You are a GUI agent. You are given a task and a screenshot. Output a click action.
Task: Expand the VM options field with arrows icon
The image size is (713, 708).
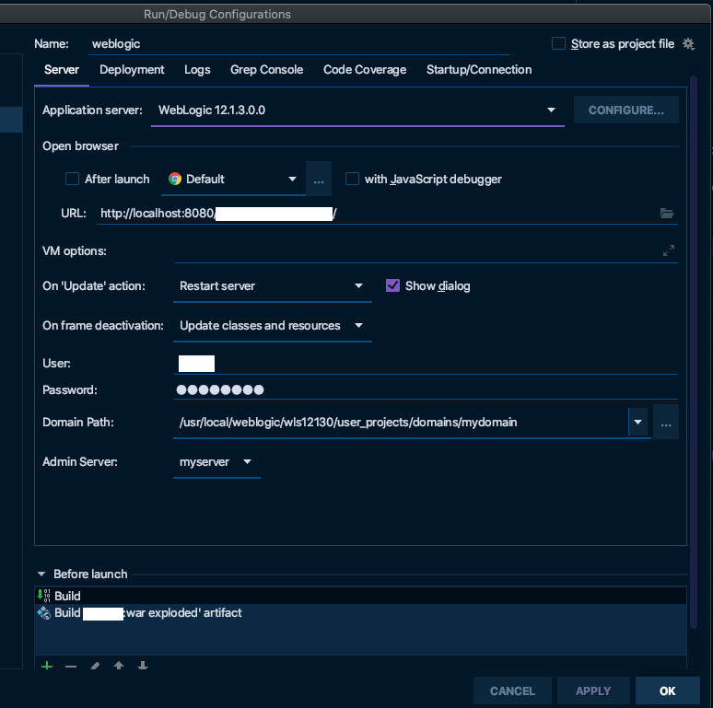(x=669, y=250)
